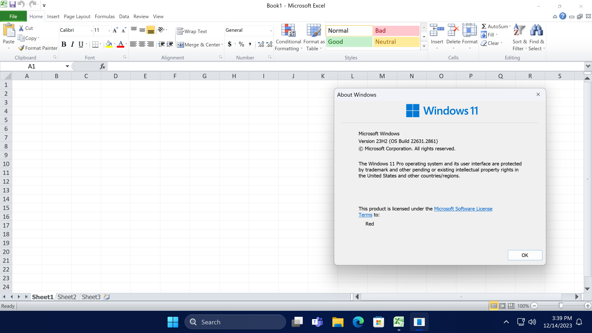Toggle Italic formatting
The image size is (592, 333).
pos(72,44)
